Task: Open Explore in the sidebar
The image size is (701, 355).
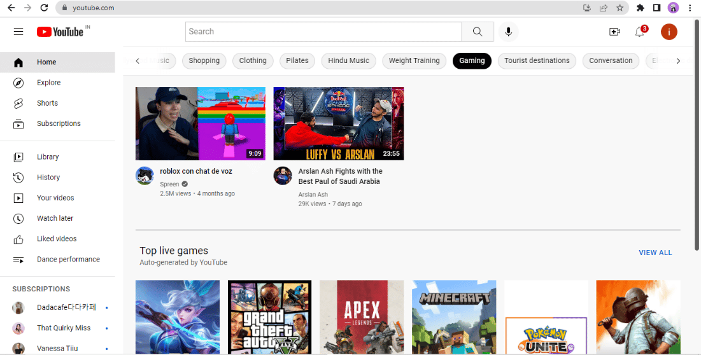Action: point(57,83)
